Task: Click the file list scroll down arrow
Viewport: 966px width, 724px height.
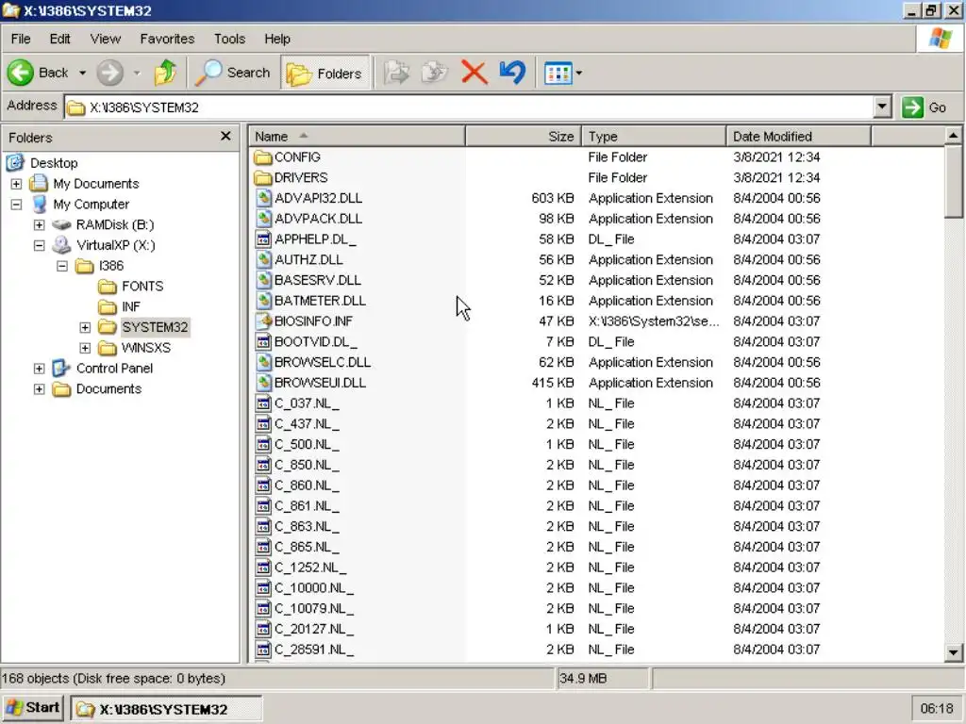Action: coord(953,652)
